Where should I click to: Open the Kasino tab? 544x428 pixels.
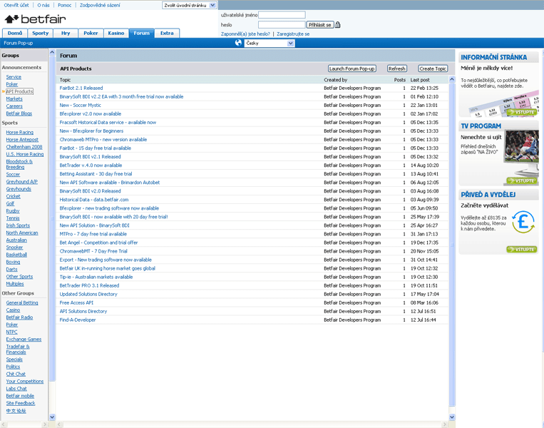[x=116, y=33]
